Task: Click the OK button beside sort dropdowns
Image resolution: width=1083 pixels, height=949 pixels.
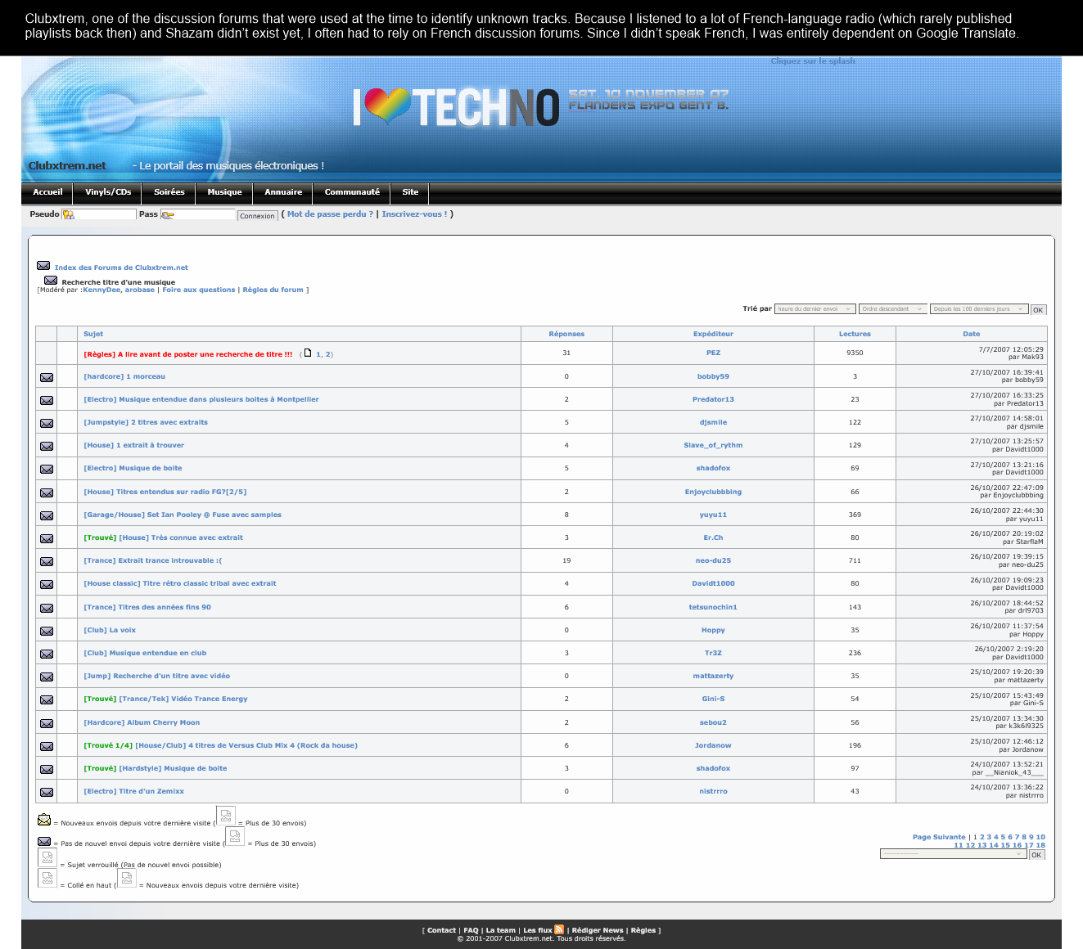Action: [1037, 310]
